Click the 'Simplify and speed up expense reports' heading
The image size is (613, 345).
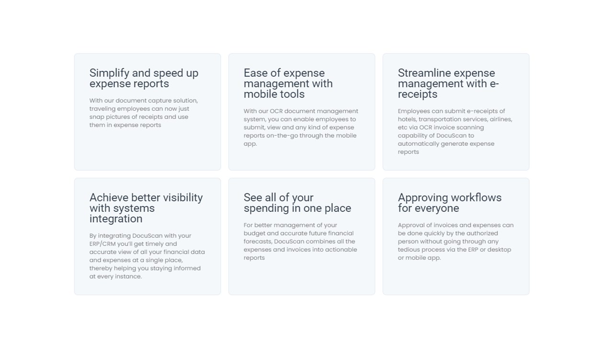144,78
